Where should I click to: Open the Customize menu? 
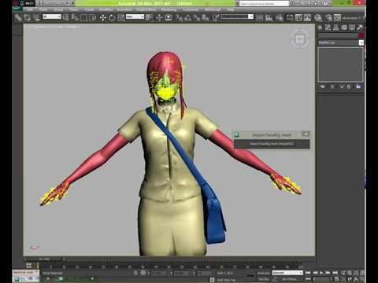tap(191, 9)
